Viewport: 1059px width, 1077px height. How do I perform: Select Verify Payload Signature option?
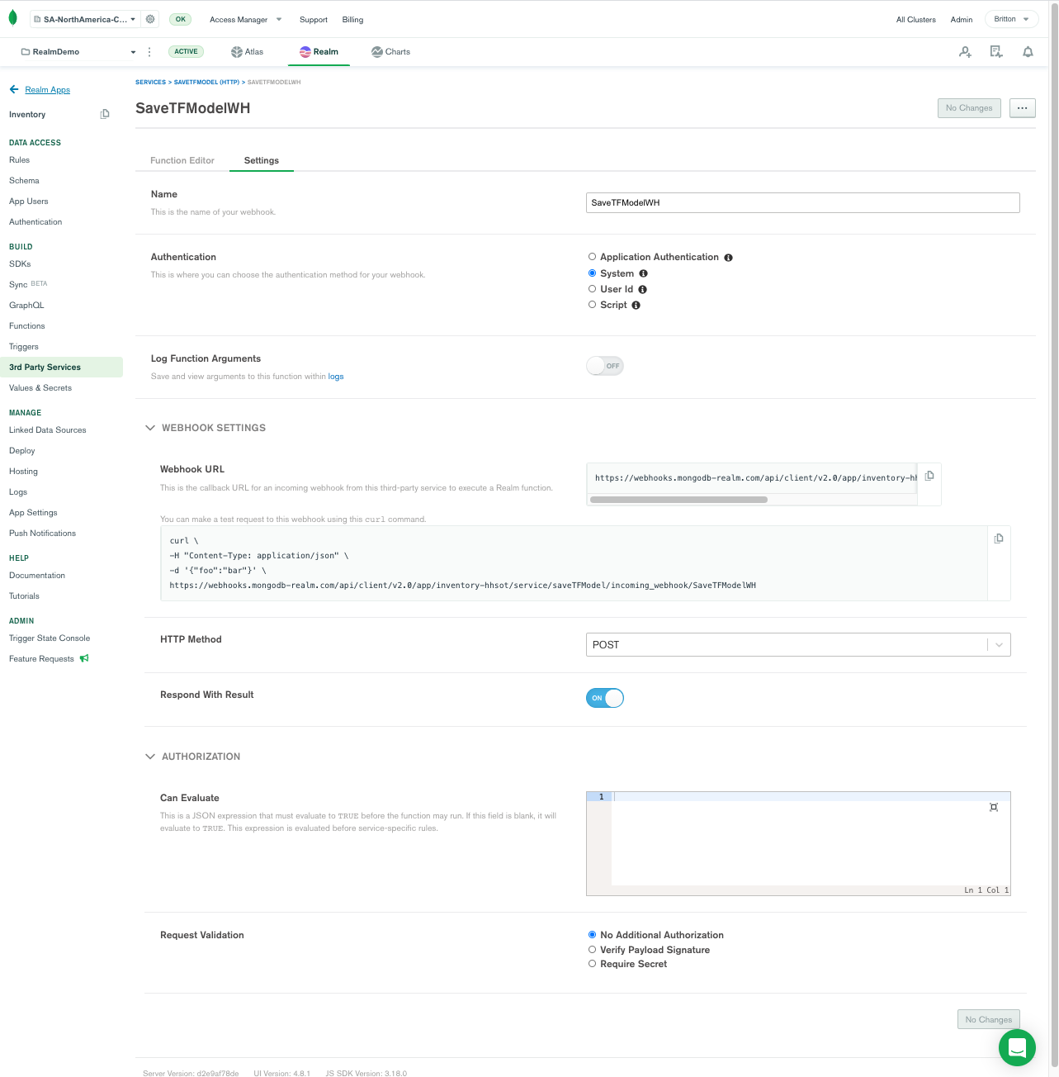click(x=592, y=949)
